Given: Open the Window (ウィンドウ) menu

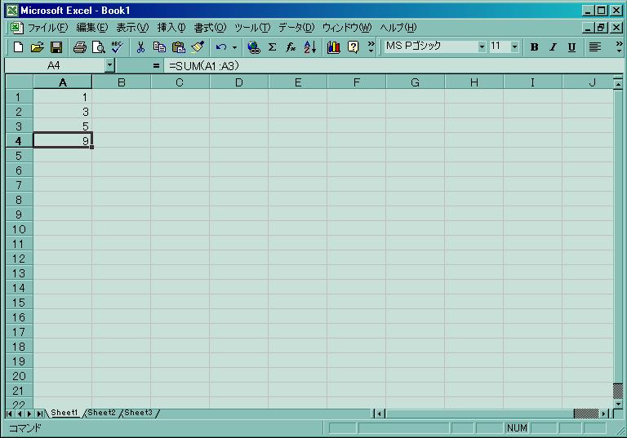Looking at the screenshot, I should pyautogui.click(x=347, y=28).
